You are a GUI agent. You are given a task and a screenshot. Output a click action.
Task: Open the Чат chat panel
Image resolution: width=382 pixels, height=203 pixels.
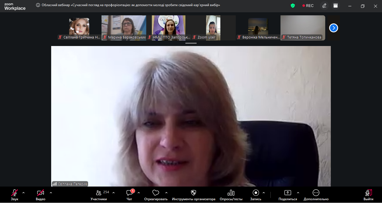coord(129,195)
